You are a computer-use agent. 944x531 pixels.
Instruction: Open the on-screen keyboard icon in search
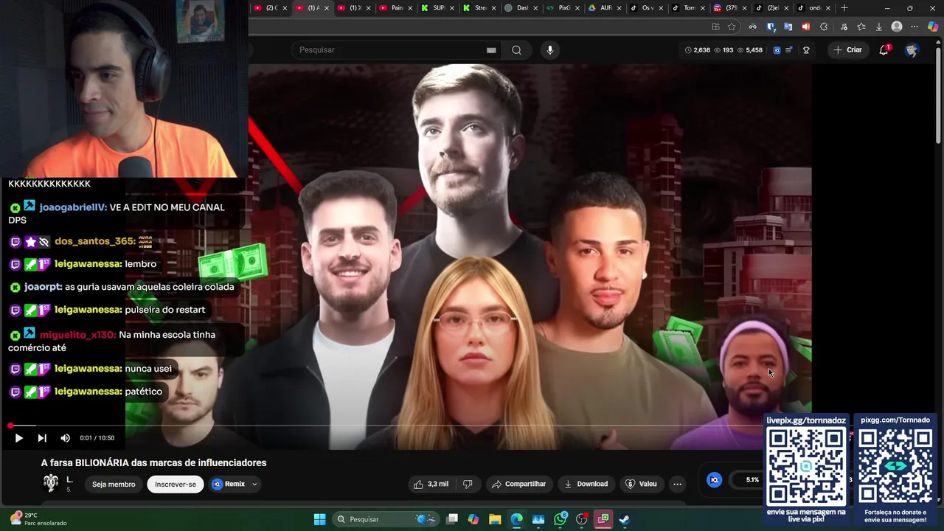click(491, 50)
